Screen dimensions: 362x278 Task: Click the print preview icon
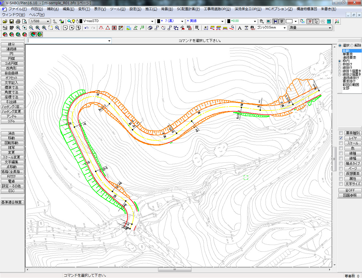tap(24, 21)
